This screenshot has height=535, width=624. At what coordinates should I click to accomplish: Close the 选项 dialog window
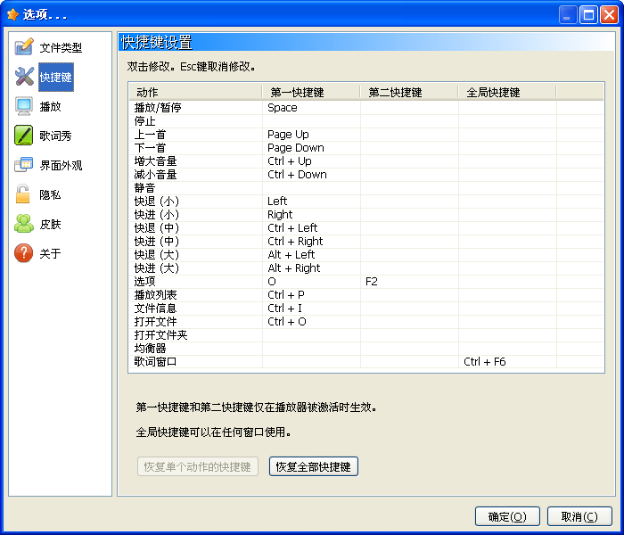pos(608,14)
